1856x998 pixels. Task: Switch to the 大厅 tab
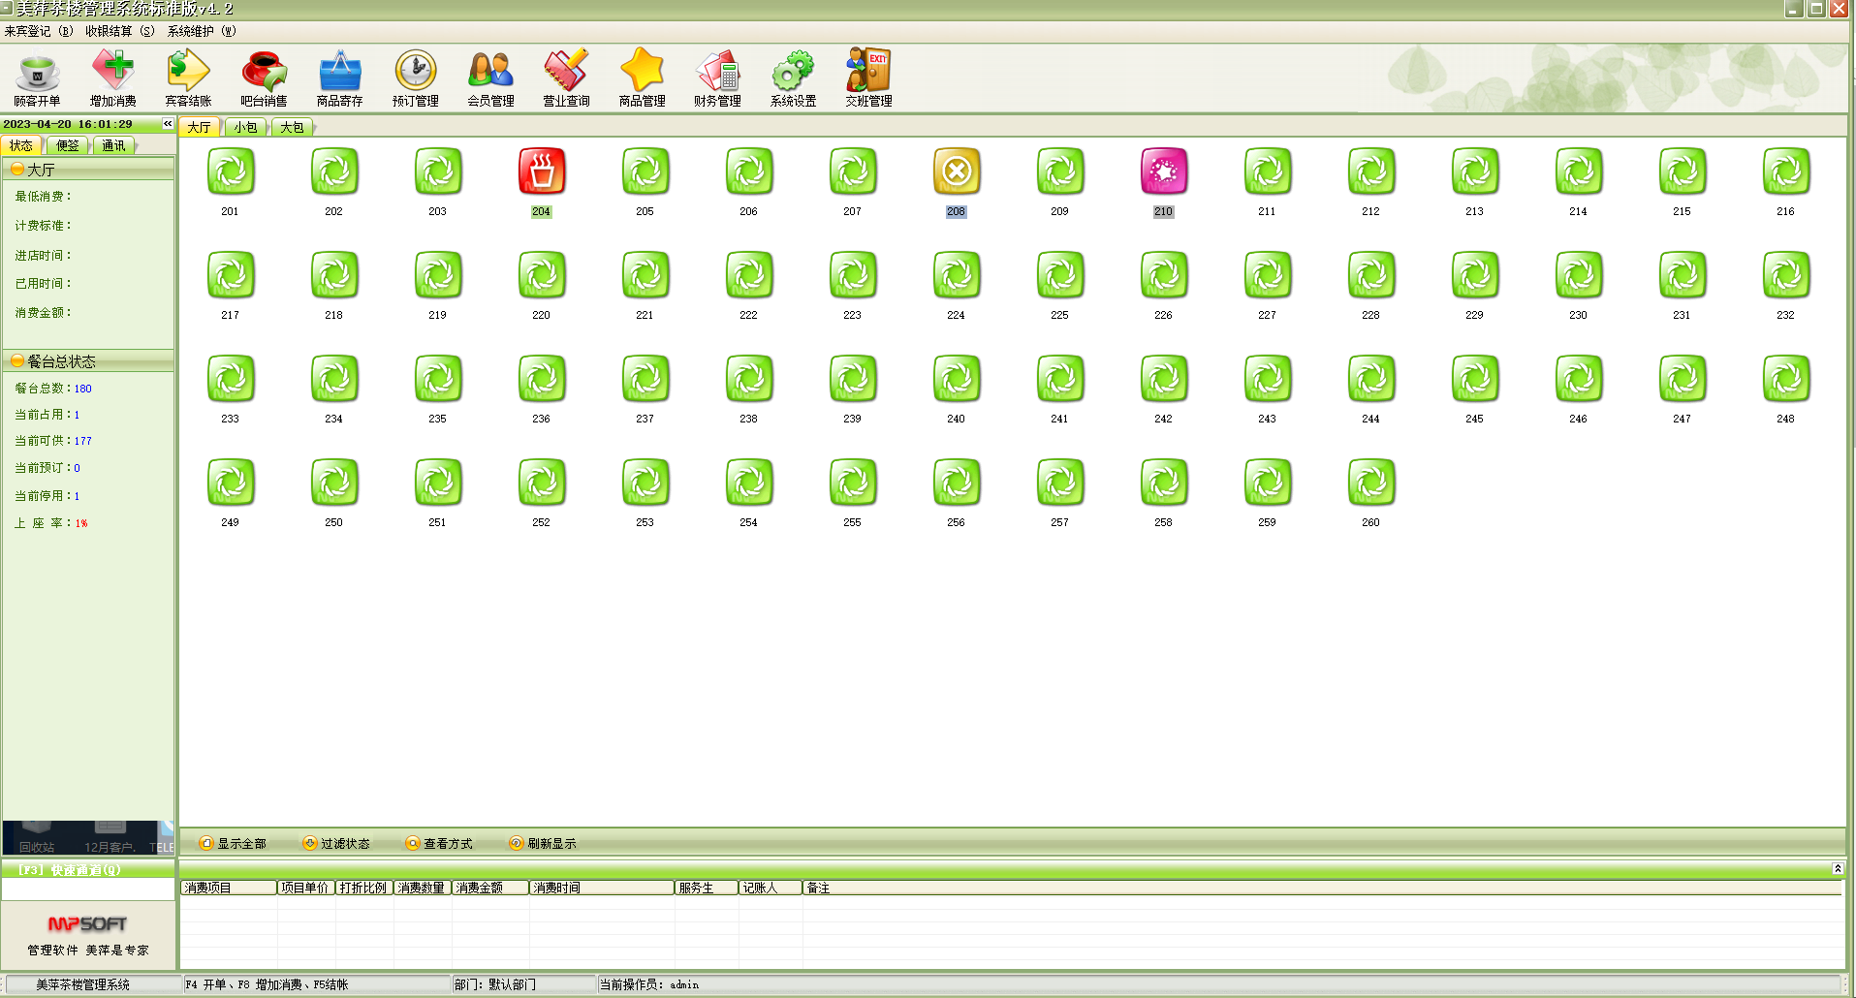tap(200, 127)
